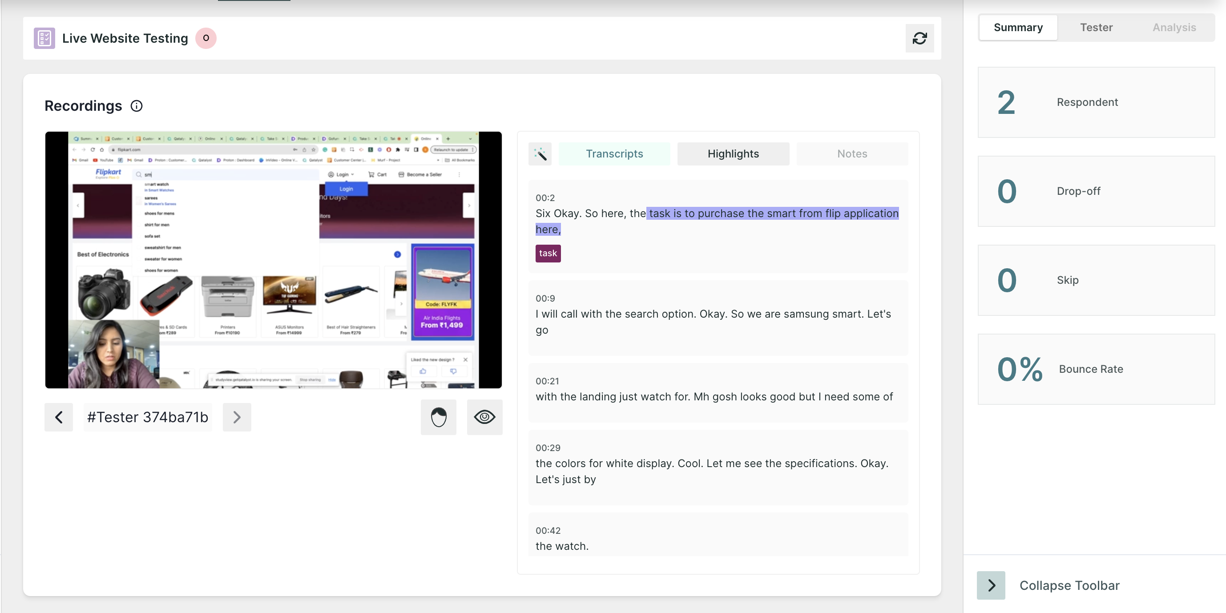The image size is (1226, 613).
Task: Click the refresh icon in the header
Action: tap(919, 38)
